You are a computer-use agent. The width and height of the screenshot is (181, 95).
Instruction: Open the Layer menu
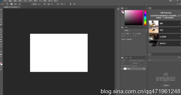pyautogui.click(x=20, y=1)
